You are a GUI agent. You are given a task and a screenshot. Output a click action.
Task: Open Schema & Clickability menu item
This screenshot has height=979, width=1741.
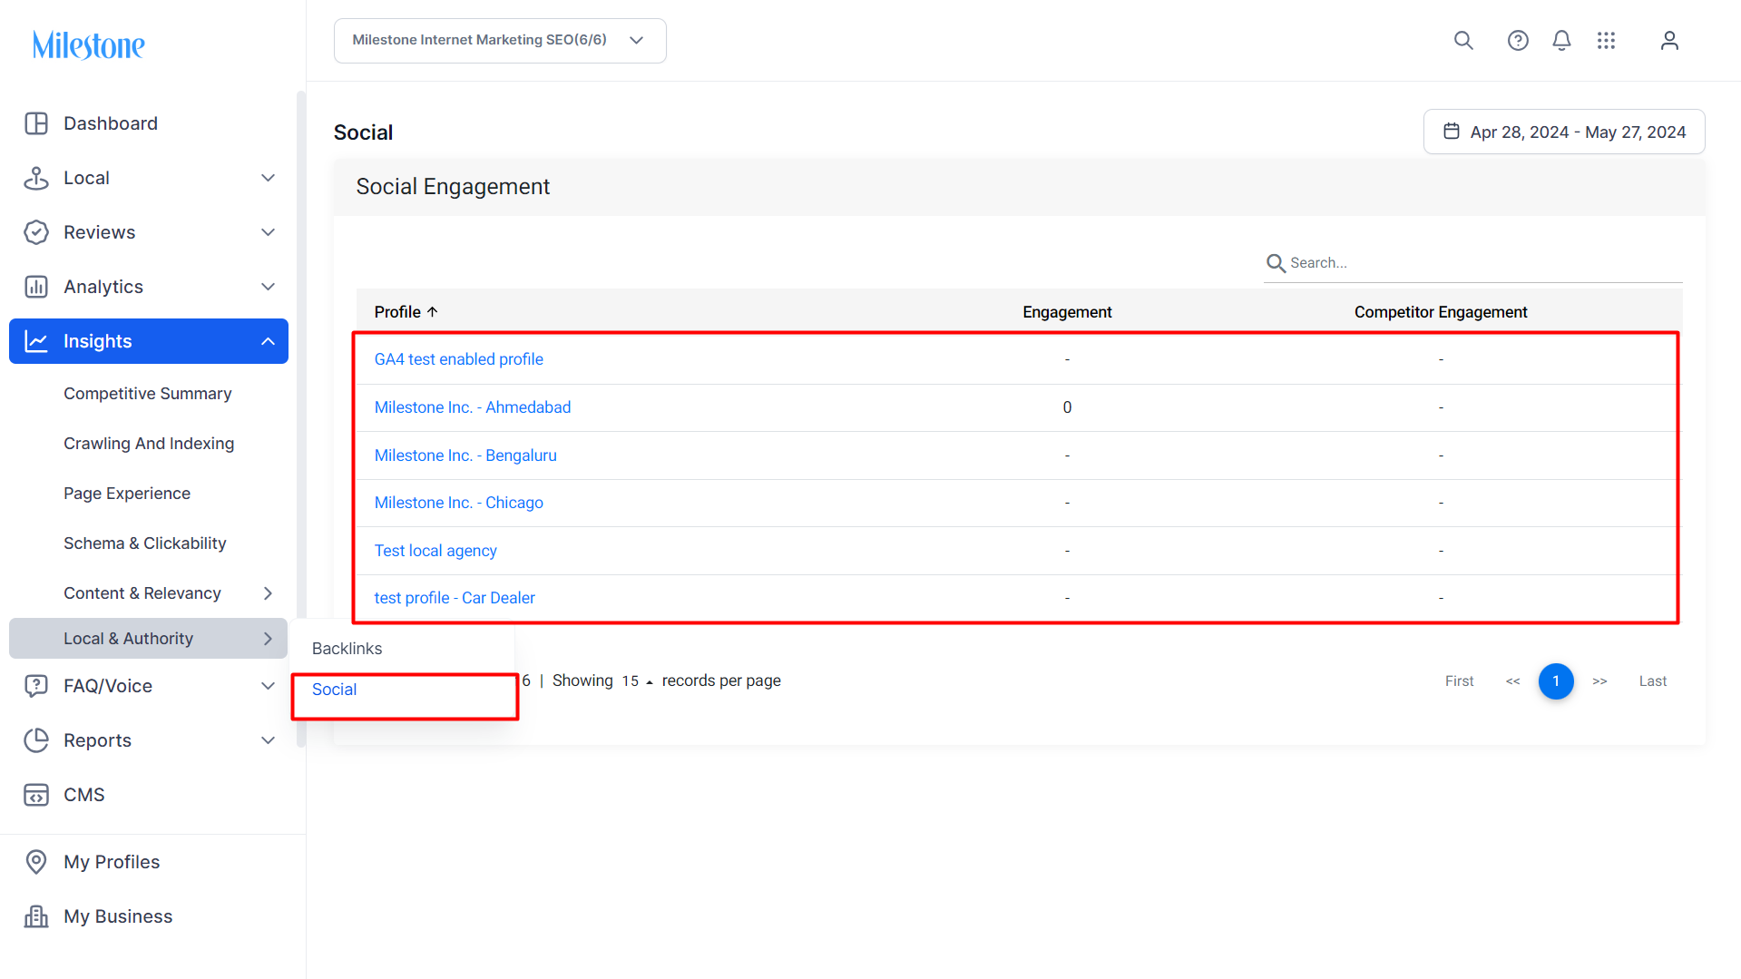145,543
